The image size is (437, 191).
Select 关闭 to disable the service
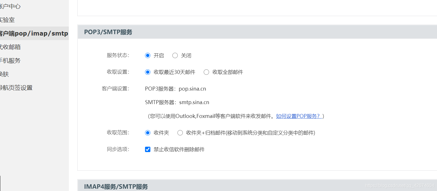175,55
